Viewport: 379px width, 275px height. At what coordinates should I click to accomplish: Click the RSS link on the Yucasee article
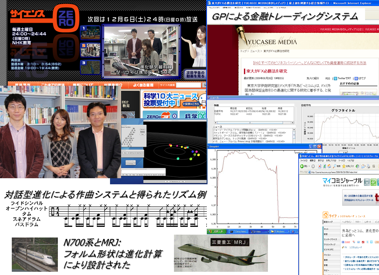point(328,79)
